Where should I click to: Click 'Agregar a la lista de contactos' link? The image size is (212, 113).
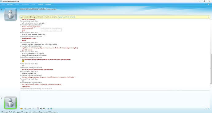[x=67, y=17]
